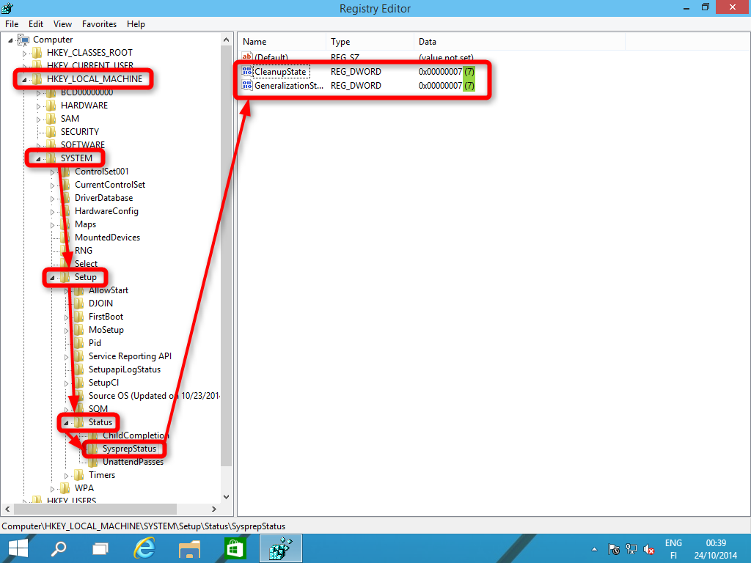Collapse the Computer root node

click(10, 40)
